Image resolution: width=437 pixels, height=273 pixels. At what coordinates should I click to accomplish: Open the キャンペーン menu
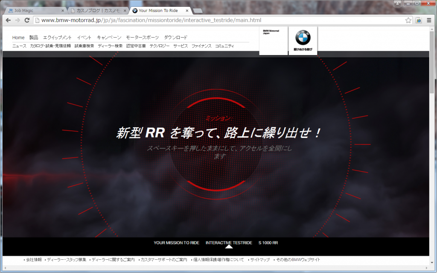(x=109, y=38)
